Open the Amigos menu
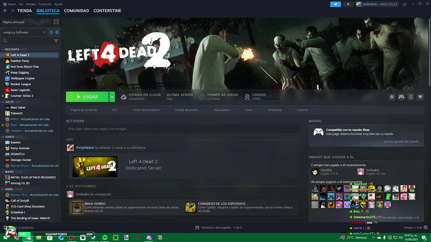Viewport: 431px width, 242px height. pos(31,4)
